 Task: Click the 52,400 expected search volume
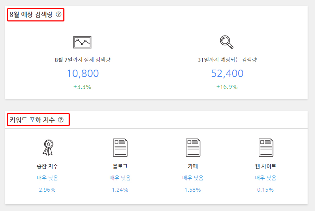[227, 73]
